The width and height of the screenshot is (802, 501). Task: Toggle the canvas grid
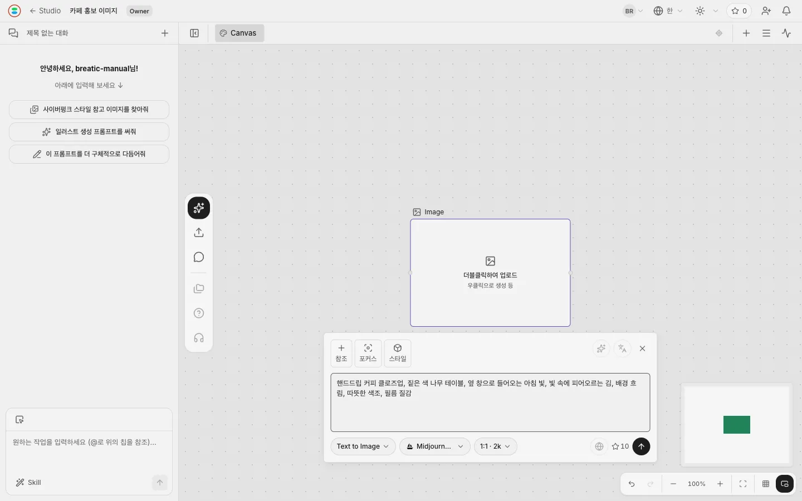coord(766,484)
